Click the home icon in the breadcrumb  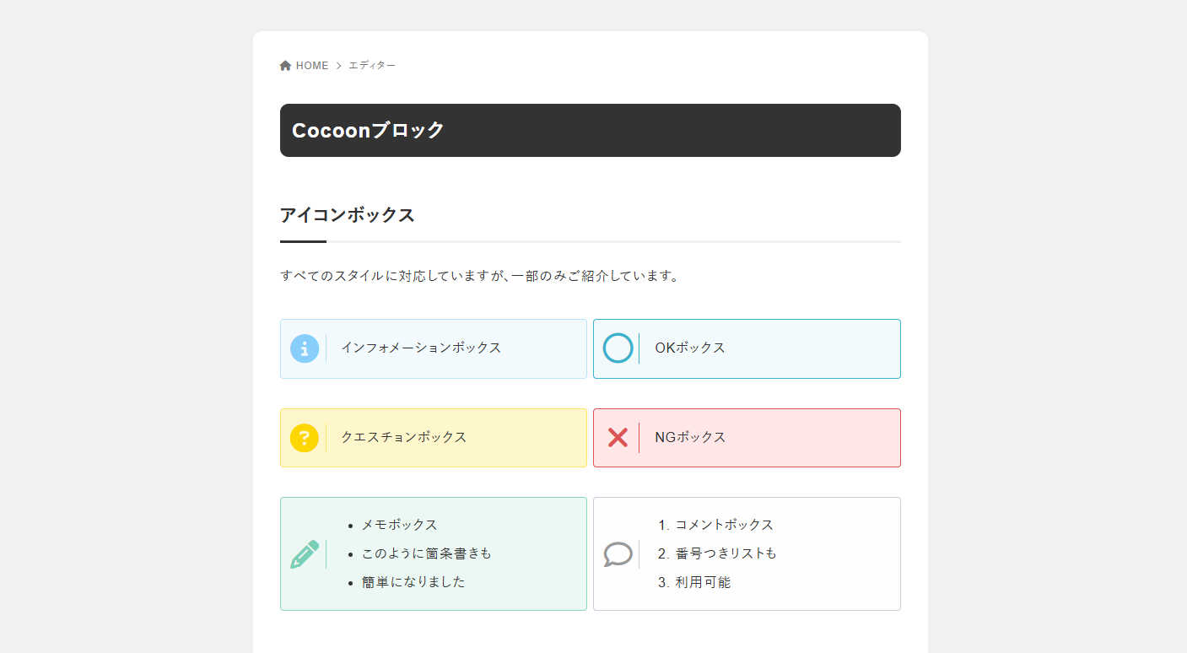tap(285, 64)
